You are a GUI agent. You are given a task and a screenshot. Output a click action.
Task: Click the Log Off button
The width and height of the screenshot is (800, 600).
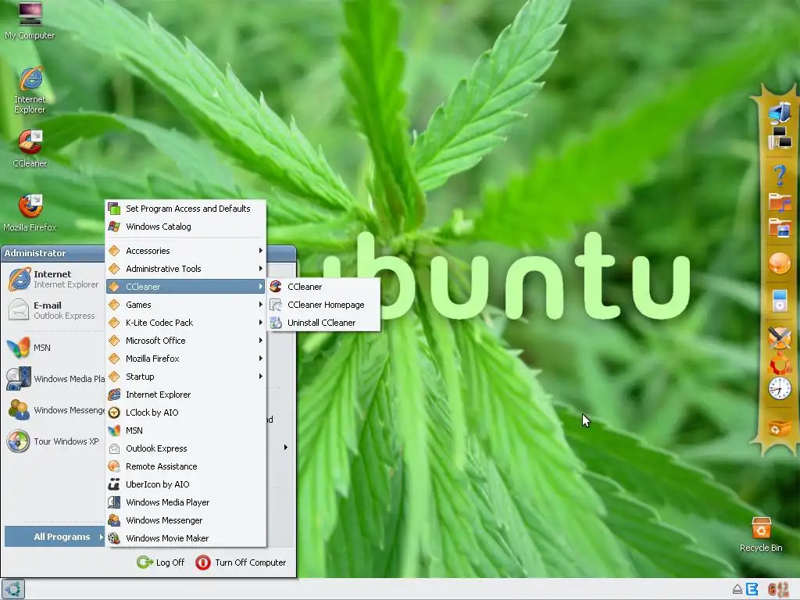pyautogui.click(x=161, y=562)
